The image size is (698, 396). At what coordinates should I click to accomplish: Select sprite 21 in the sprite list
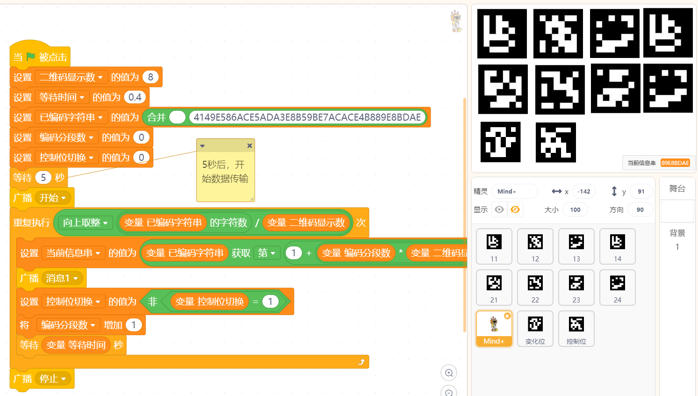pyautogui.click(x=494, y=288)
